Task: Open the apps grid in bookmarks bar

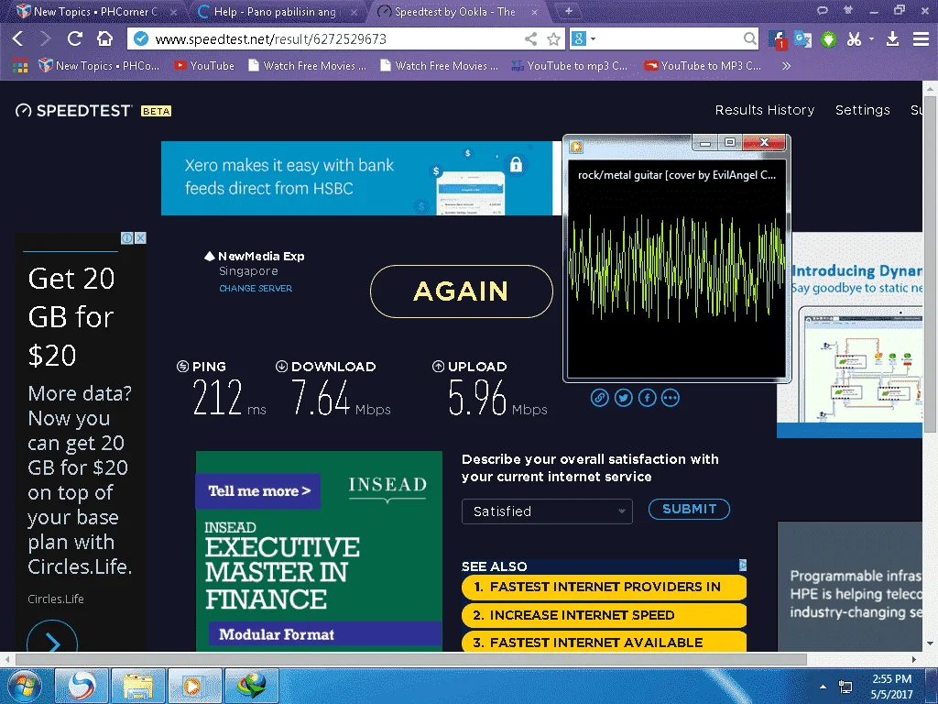Action: (x=20, y=66)
